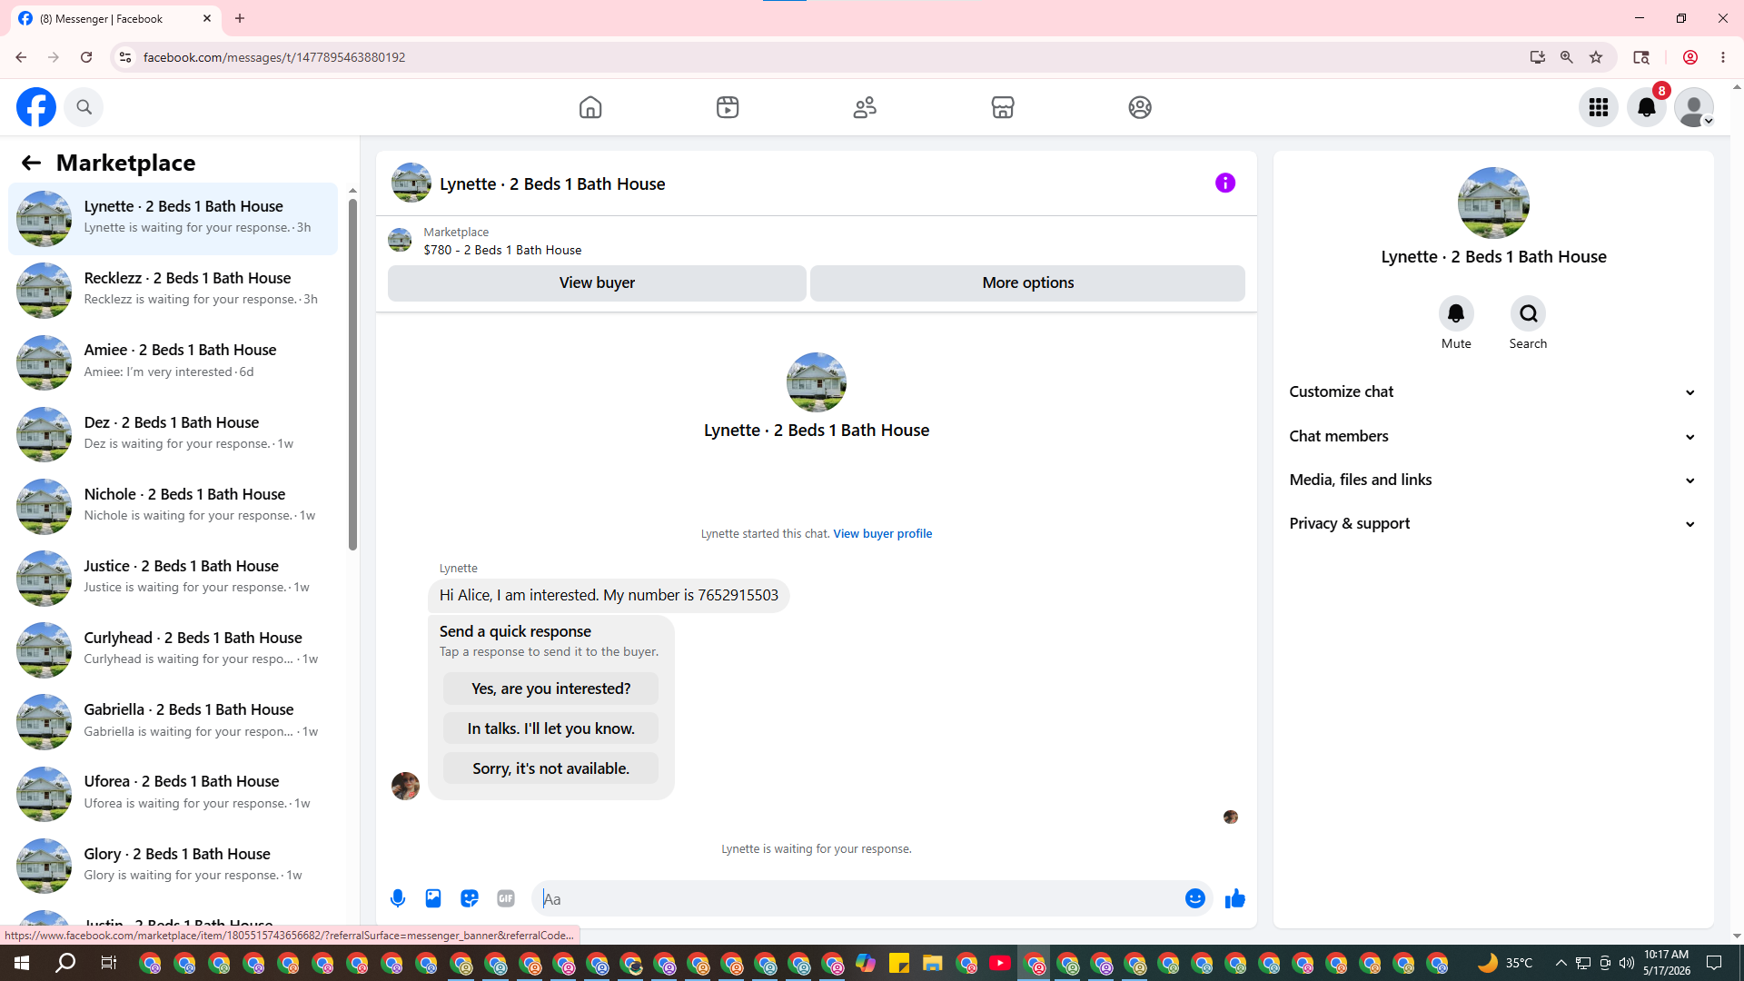Open Chrome three-dot menu
Image resolution: width=1744 pixels, height=981 pixels.
point(1723,57)
